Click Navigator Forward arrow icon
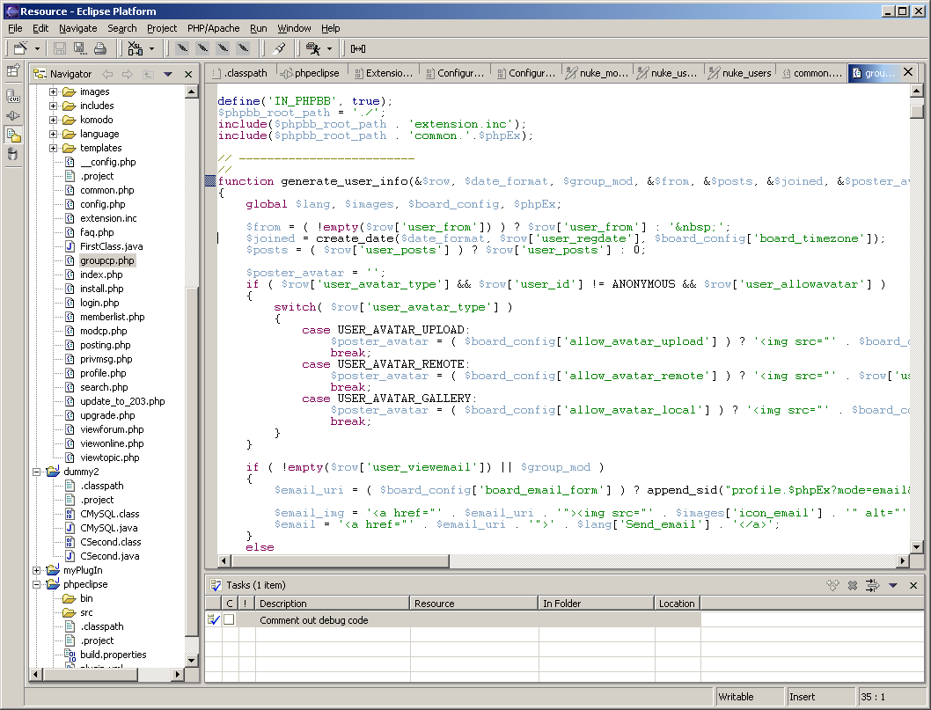This screenshot has height=710, width=931. point(128,74)
